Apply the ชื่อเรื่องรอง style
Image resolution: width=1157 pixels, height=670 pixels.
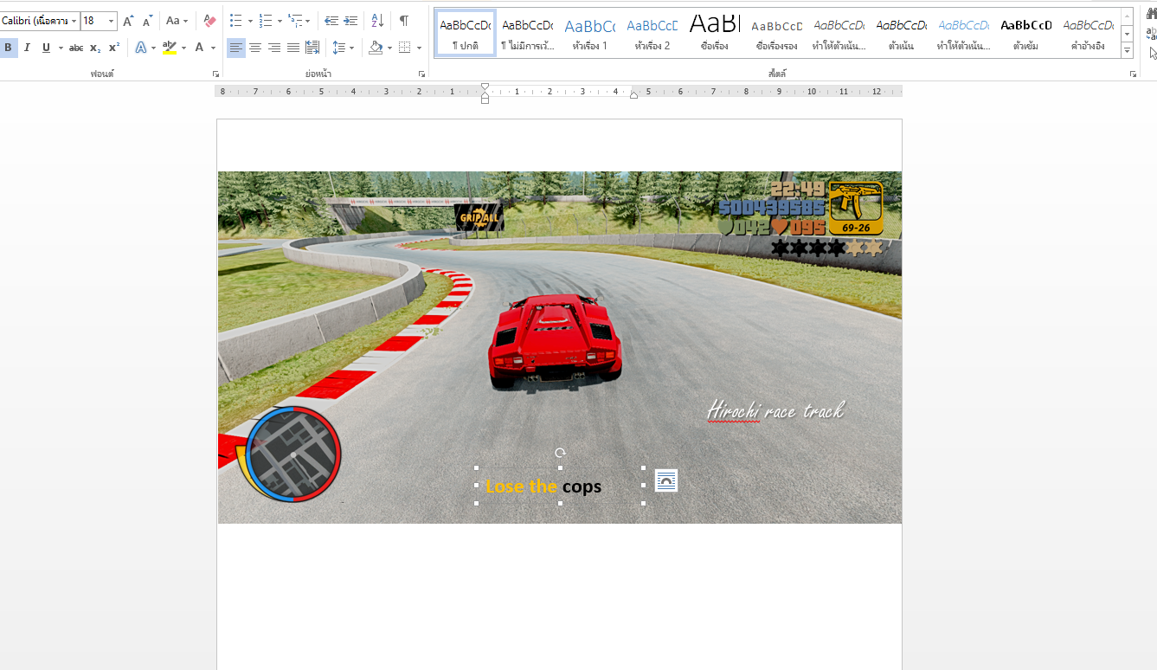777,34
